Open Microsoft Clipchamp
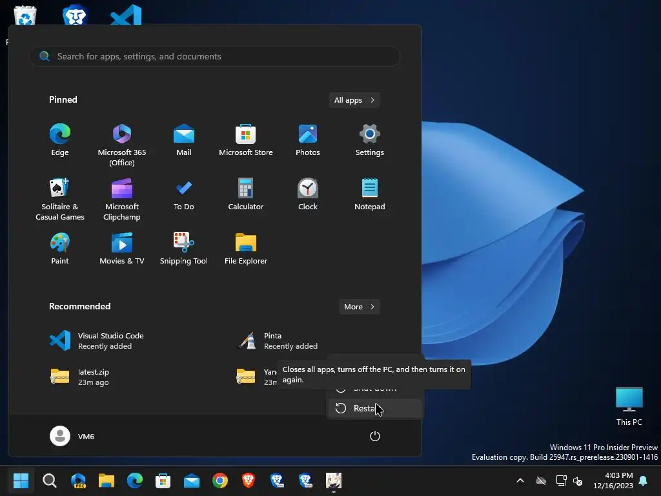661x496 pixels. (x=122, y=199)
